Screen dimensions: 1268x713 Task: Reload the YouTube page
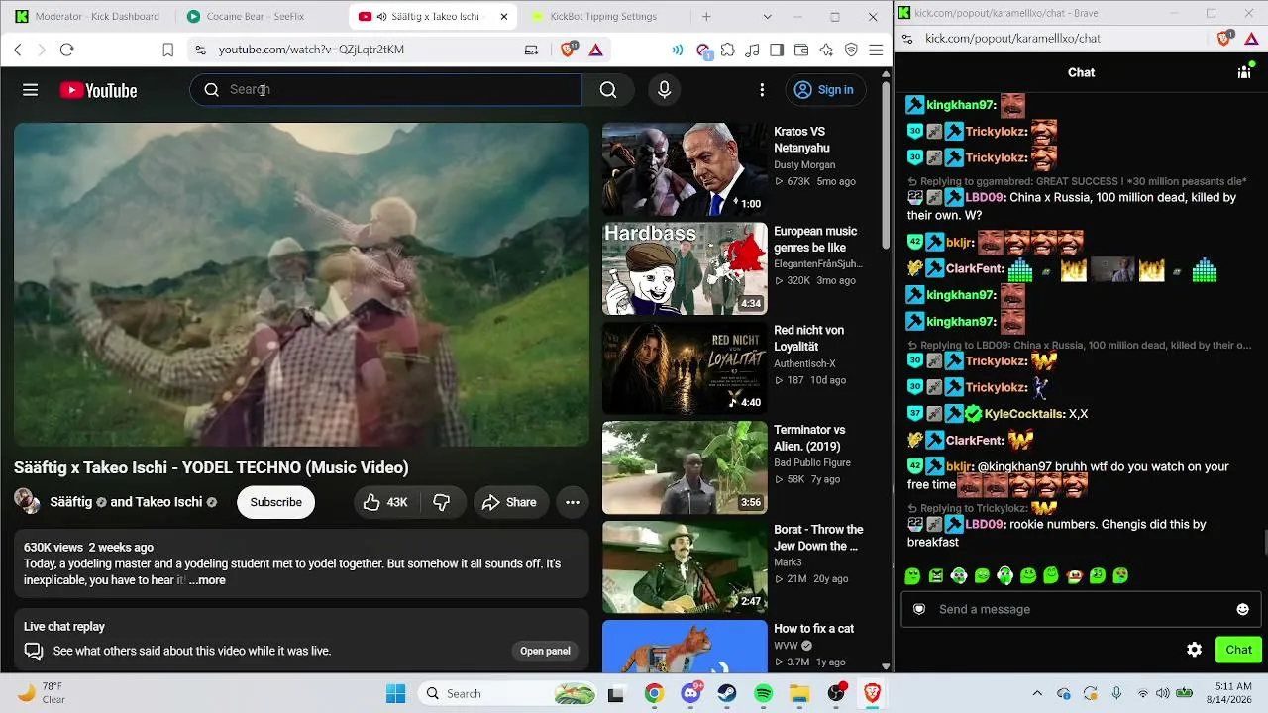[x=66, y=50]
